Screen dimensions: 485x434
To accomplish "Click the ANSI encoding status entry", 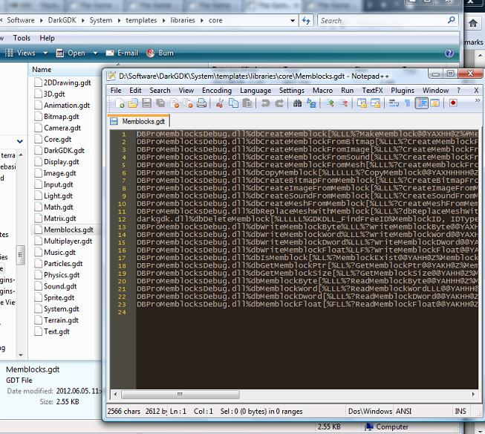I will coord(403,411).
